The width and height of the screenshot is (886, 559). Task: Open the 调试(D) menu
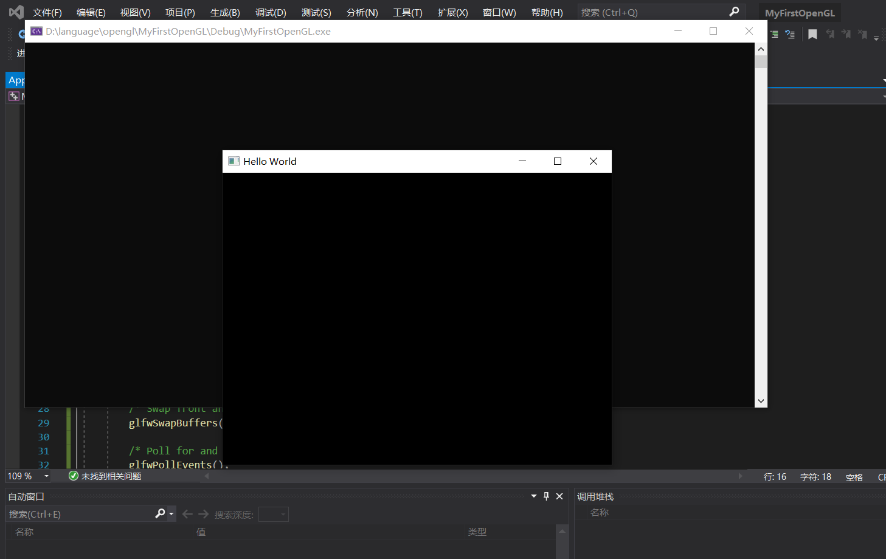(270, 12)
